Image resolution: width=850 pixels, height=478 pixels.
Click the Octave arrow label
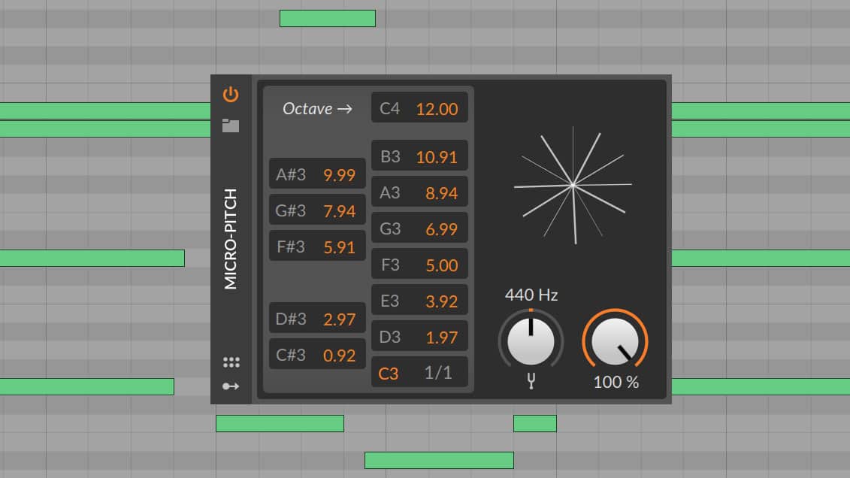click(317, 109)
